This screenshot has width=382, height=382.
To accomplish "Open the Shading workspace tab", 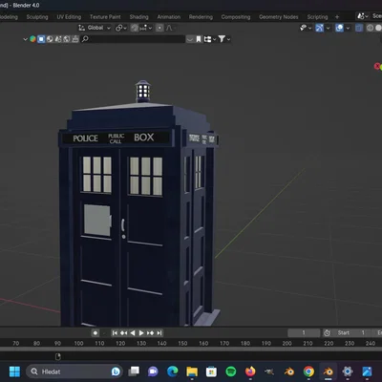I will coord(138,17).
